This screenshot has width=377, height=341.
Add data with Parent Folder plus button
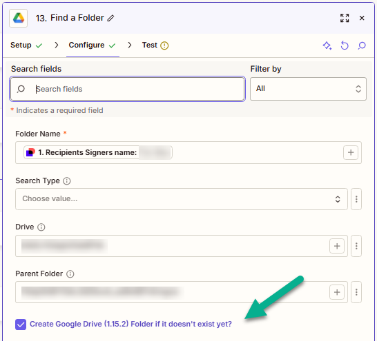337,292
